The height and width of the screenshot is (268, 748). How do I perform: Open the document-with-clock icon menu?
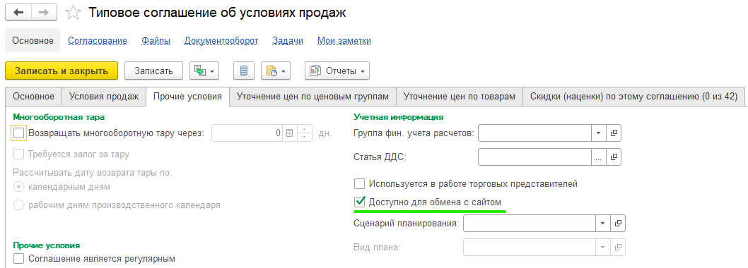tap(276, 71)
